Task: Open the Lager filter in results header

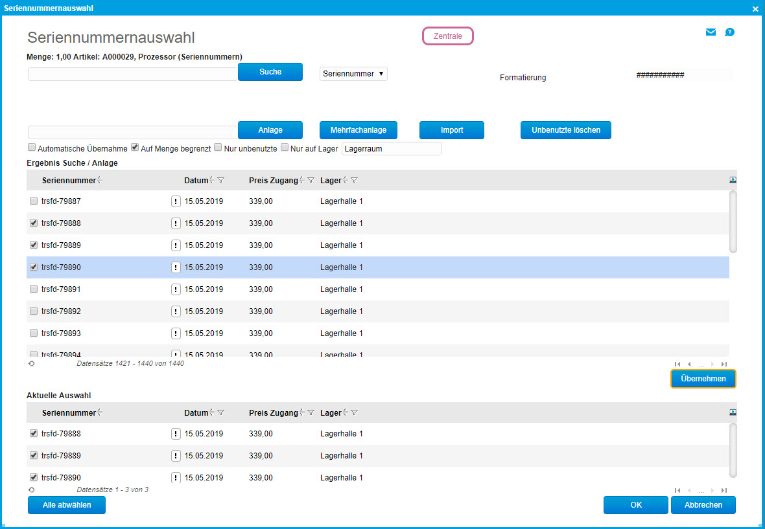Action: click(355, 181)
